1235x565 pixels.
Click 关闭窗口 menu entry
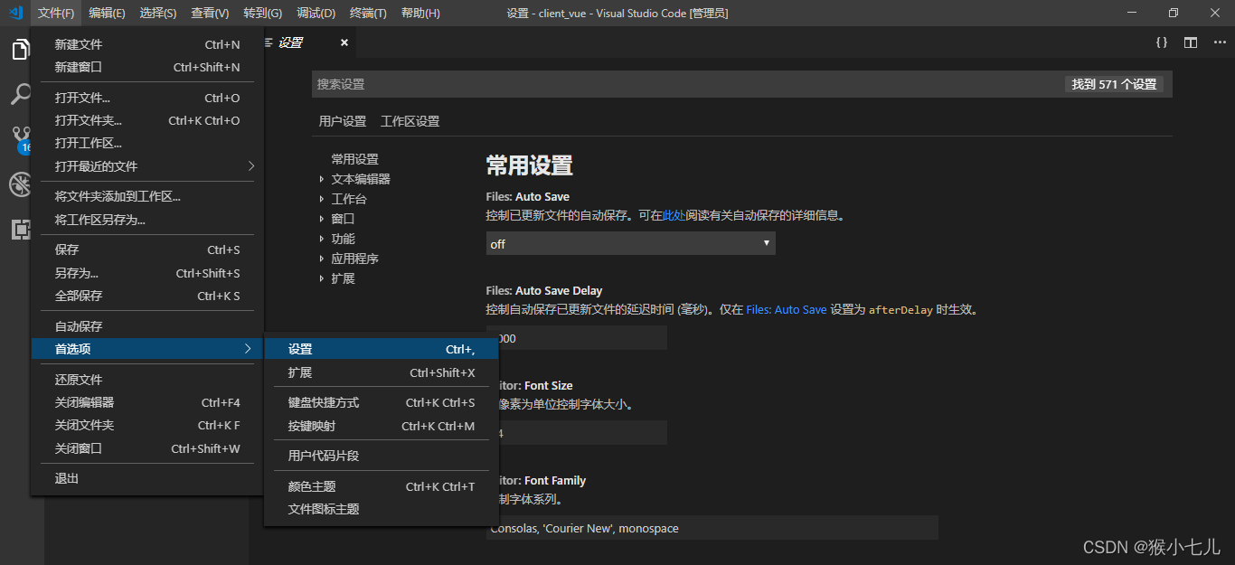[x=147, y=448]
